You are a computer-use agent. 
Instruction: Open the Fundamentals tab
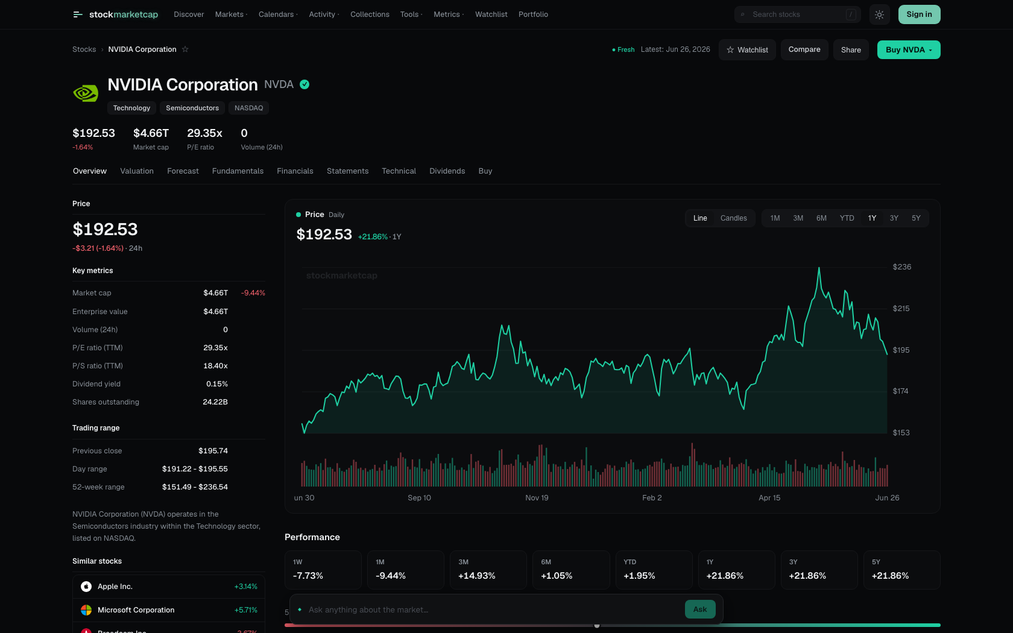point(238,171)
